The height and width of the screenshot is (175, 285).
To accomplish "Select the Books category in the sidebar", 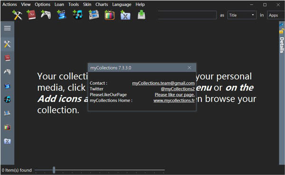I will [7, 58].
